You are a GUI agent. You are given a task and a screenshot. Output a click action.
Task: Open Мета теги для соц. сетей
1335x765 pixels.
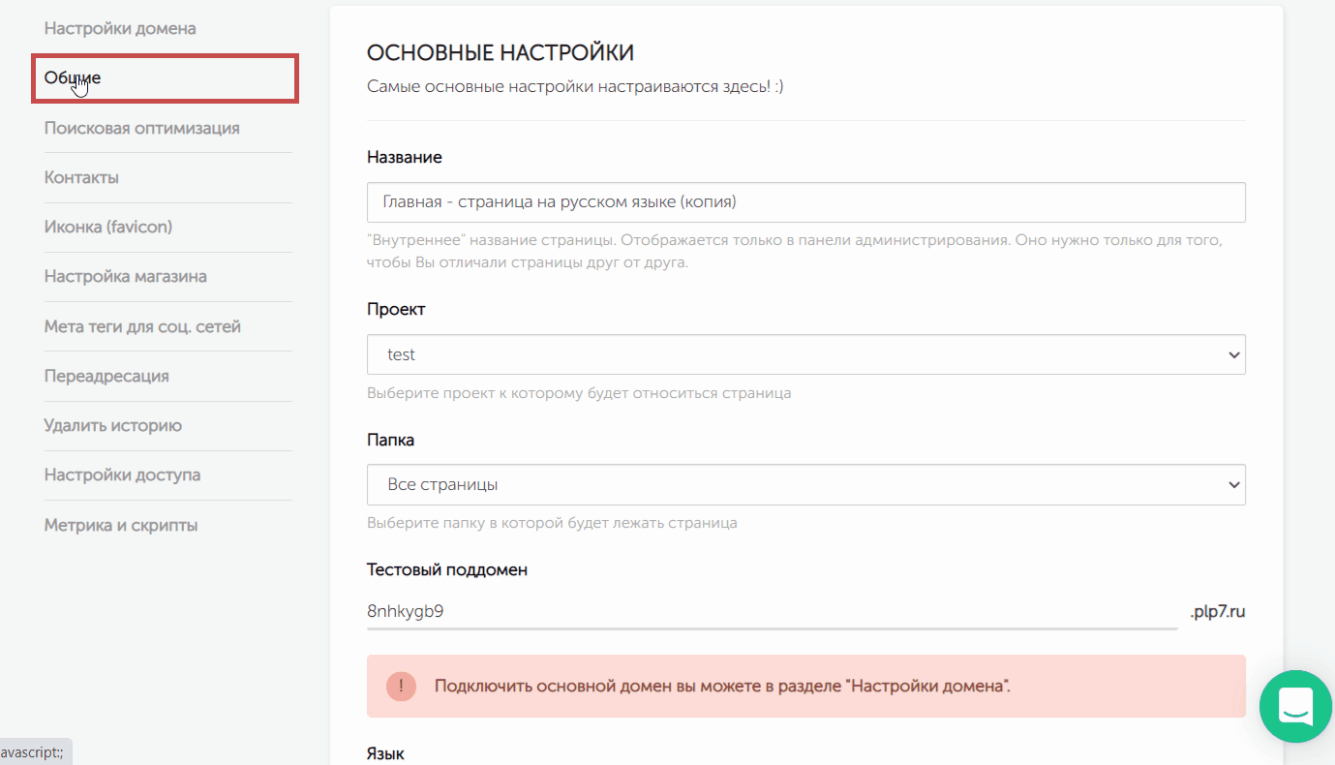(142, 326)
